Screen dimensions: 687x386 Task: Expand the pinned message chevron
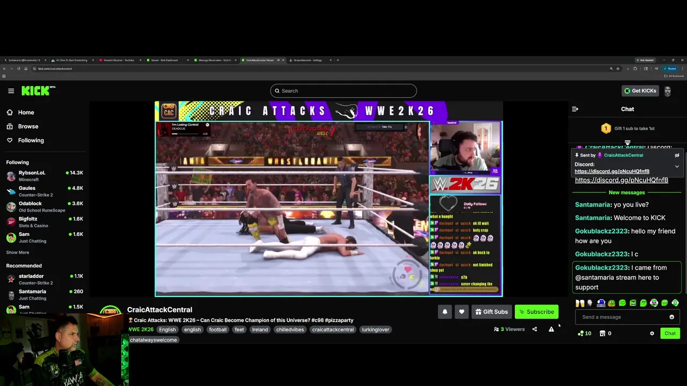(x=677, y=166)
